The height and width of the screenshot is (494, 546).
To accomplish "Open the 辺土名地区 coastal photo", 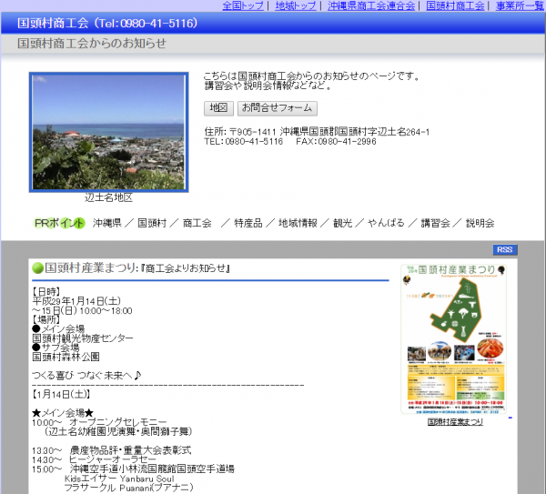I will [x=108, y=132].
